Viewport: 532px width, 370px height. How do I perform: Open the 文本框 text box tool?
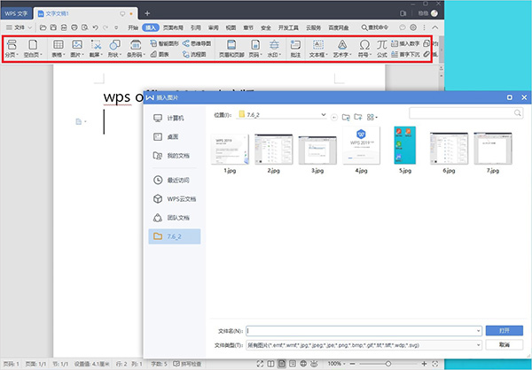pos(318,48)
